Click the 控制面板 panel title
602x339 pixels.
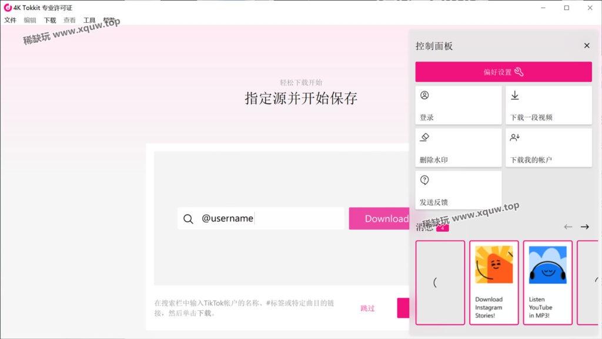434,46
